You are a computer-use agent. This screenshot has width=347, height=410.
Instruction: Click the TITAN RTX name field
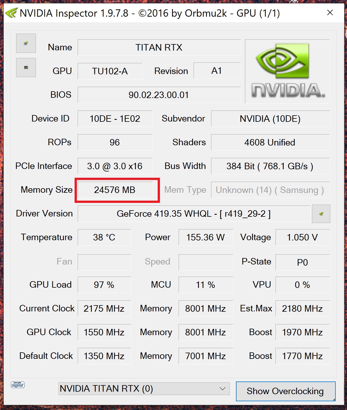click(x=159, y=47)
